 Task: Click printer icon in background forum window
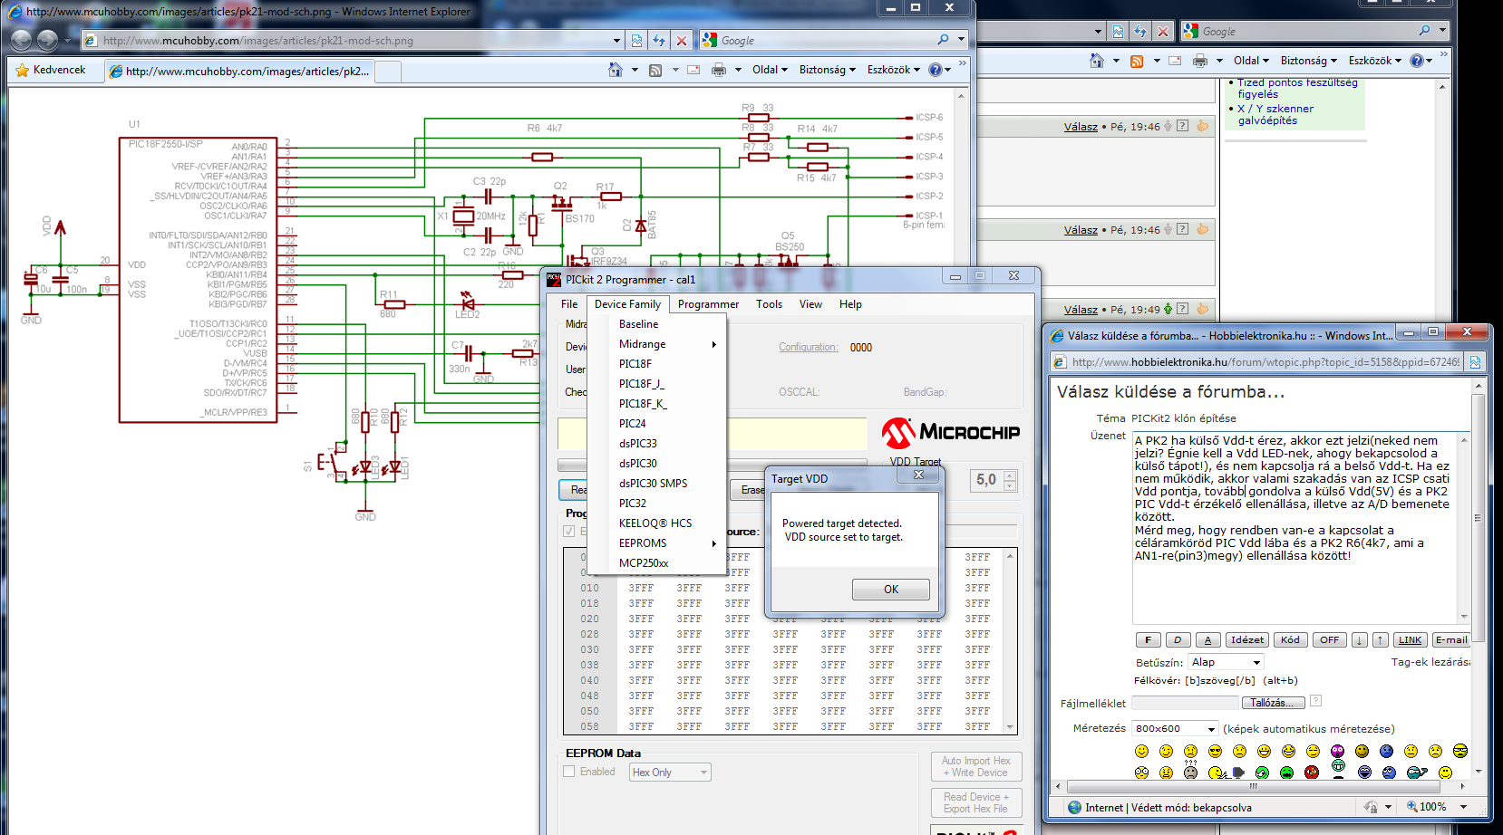(1200, 61)
